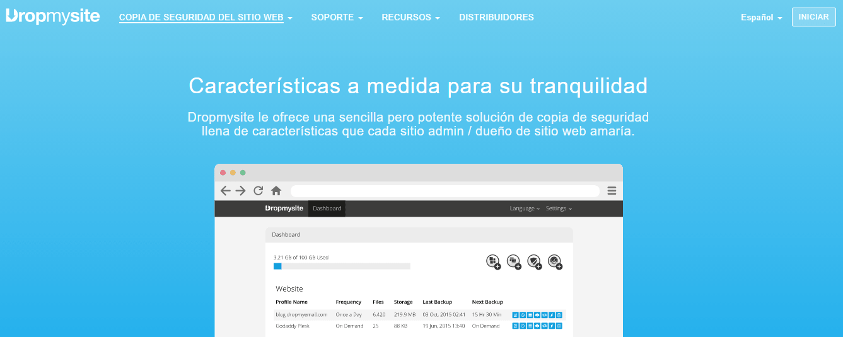Viewport: 843px width, 337px height.
Task: Open the Soporte dropdown
Action: click(337, 18)
